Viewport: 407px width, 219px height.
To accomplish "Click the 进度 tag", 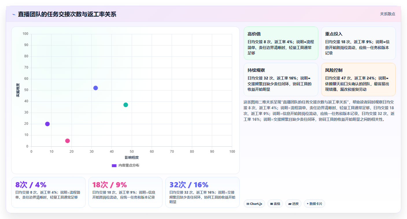I will 293,204.
